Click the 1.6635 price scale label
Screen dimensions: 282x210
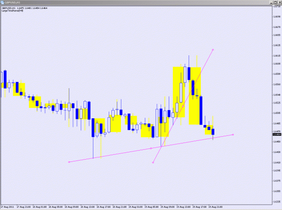pyautogui.click(x=277, y=45)
